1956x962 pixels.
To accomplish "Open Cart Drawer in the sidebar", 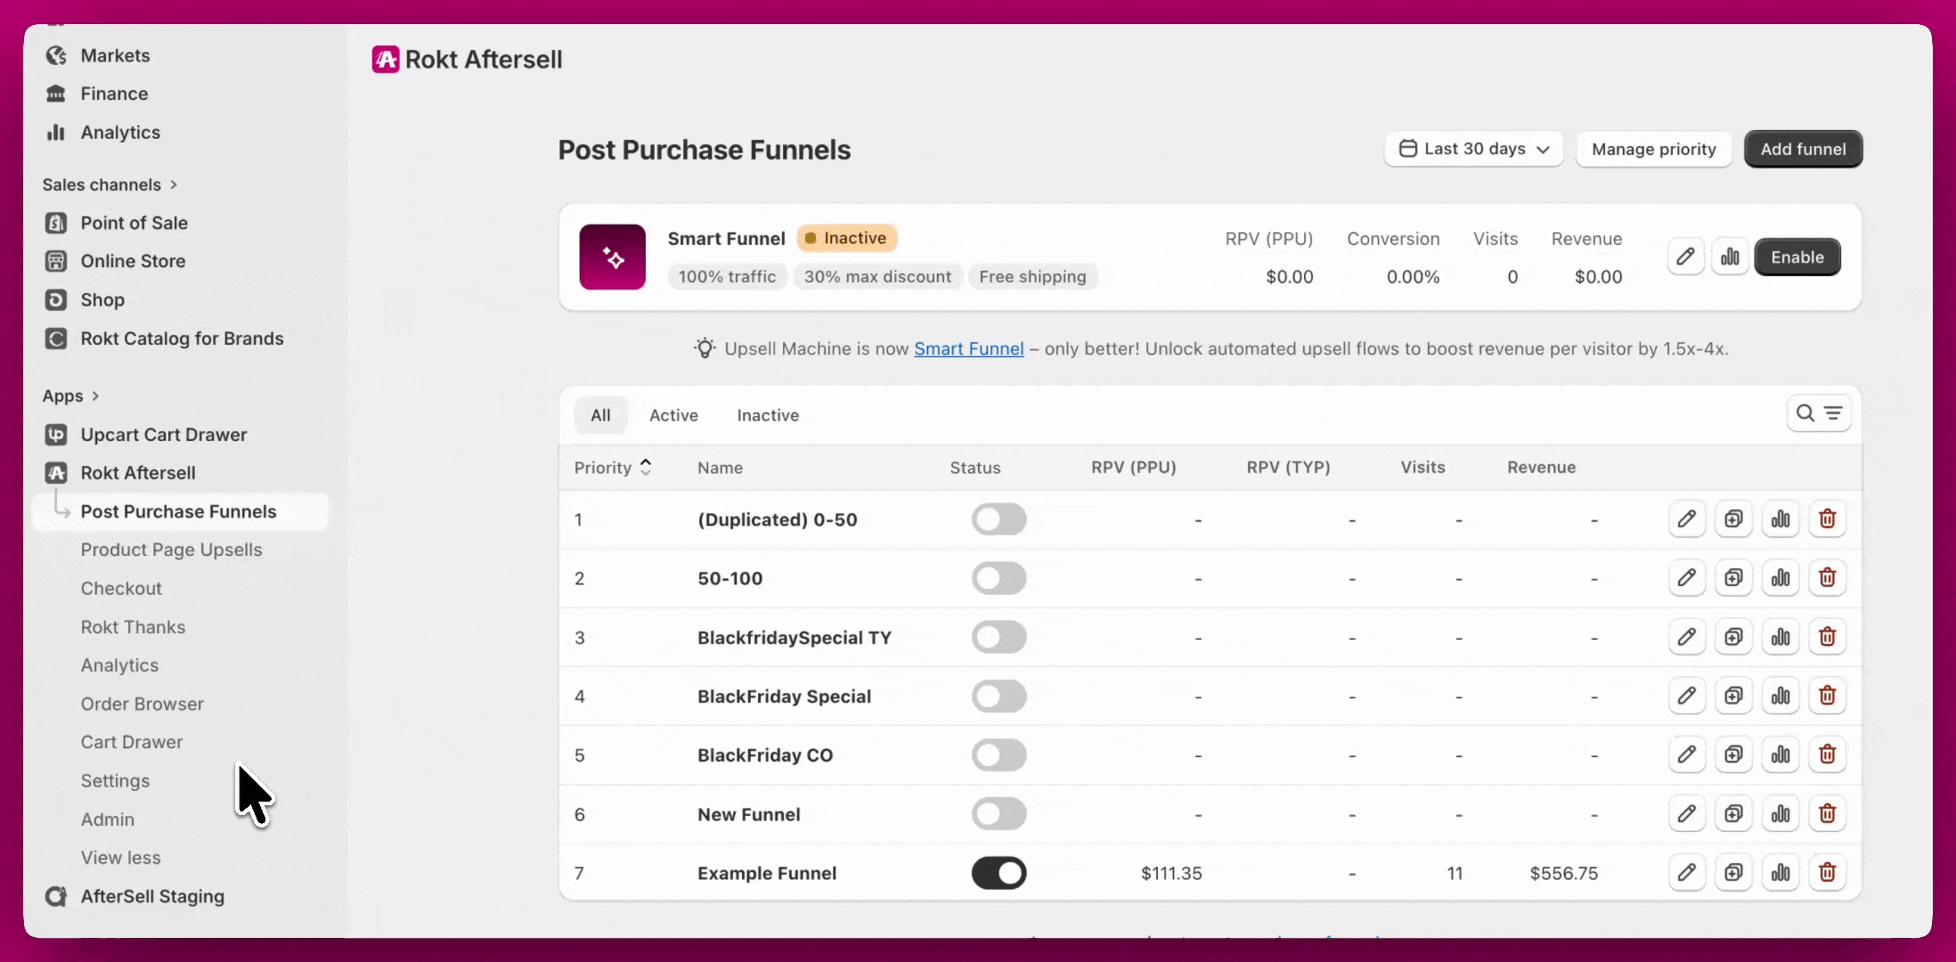I will [x=131, y=742].
